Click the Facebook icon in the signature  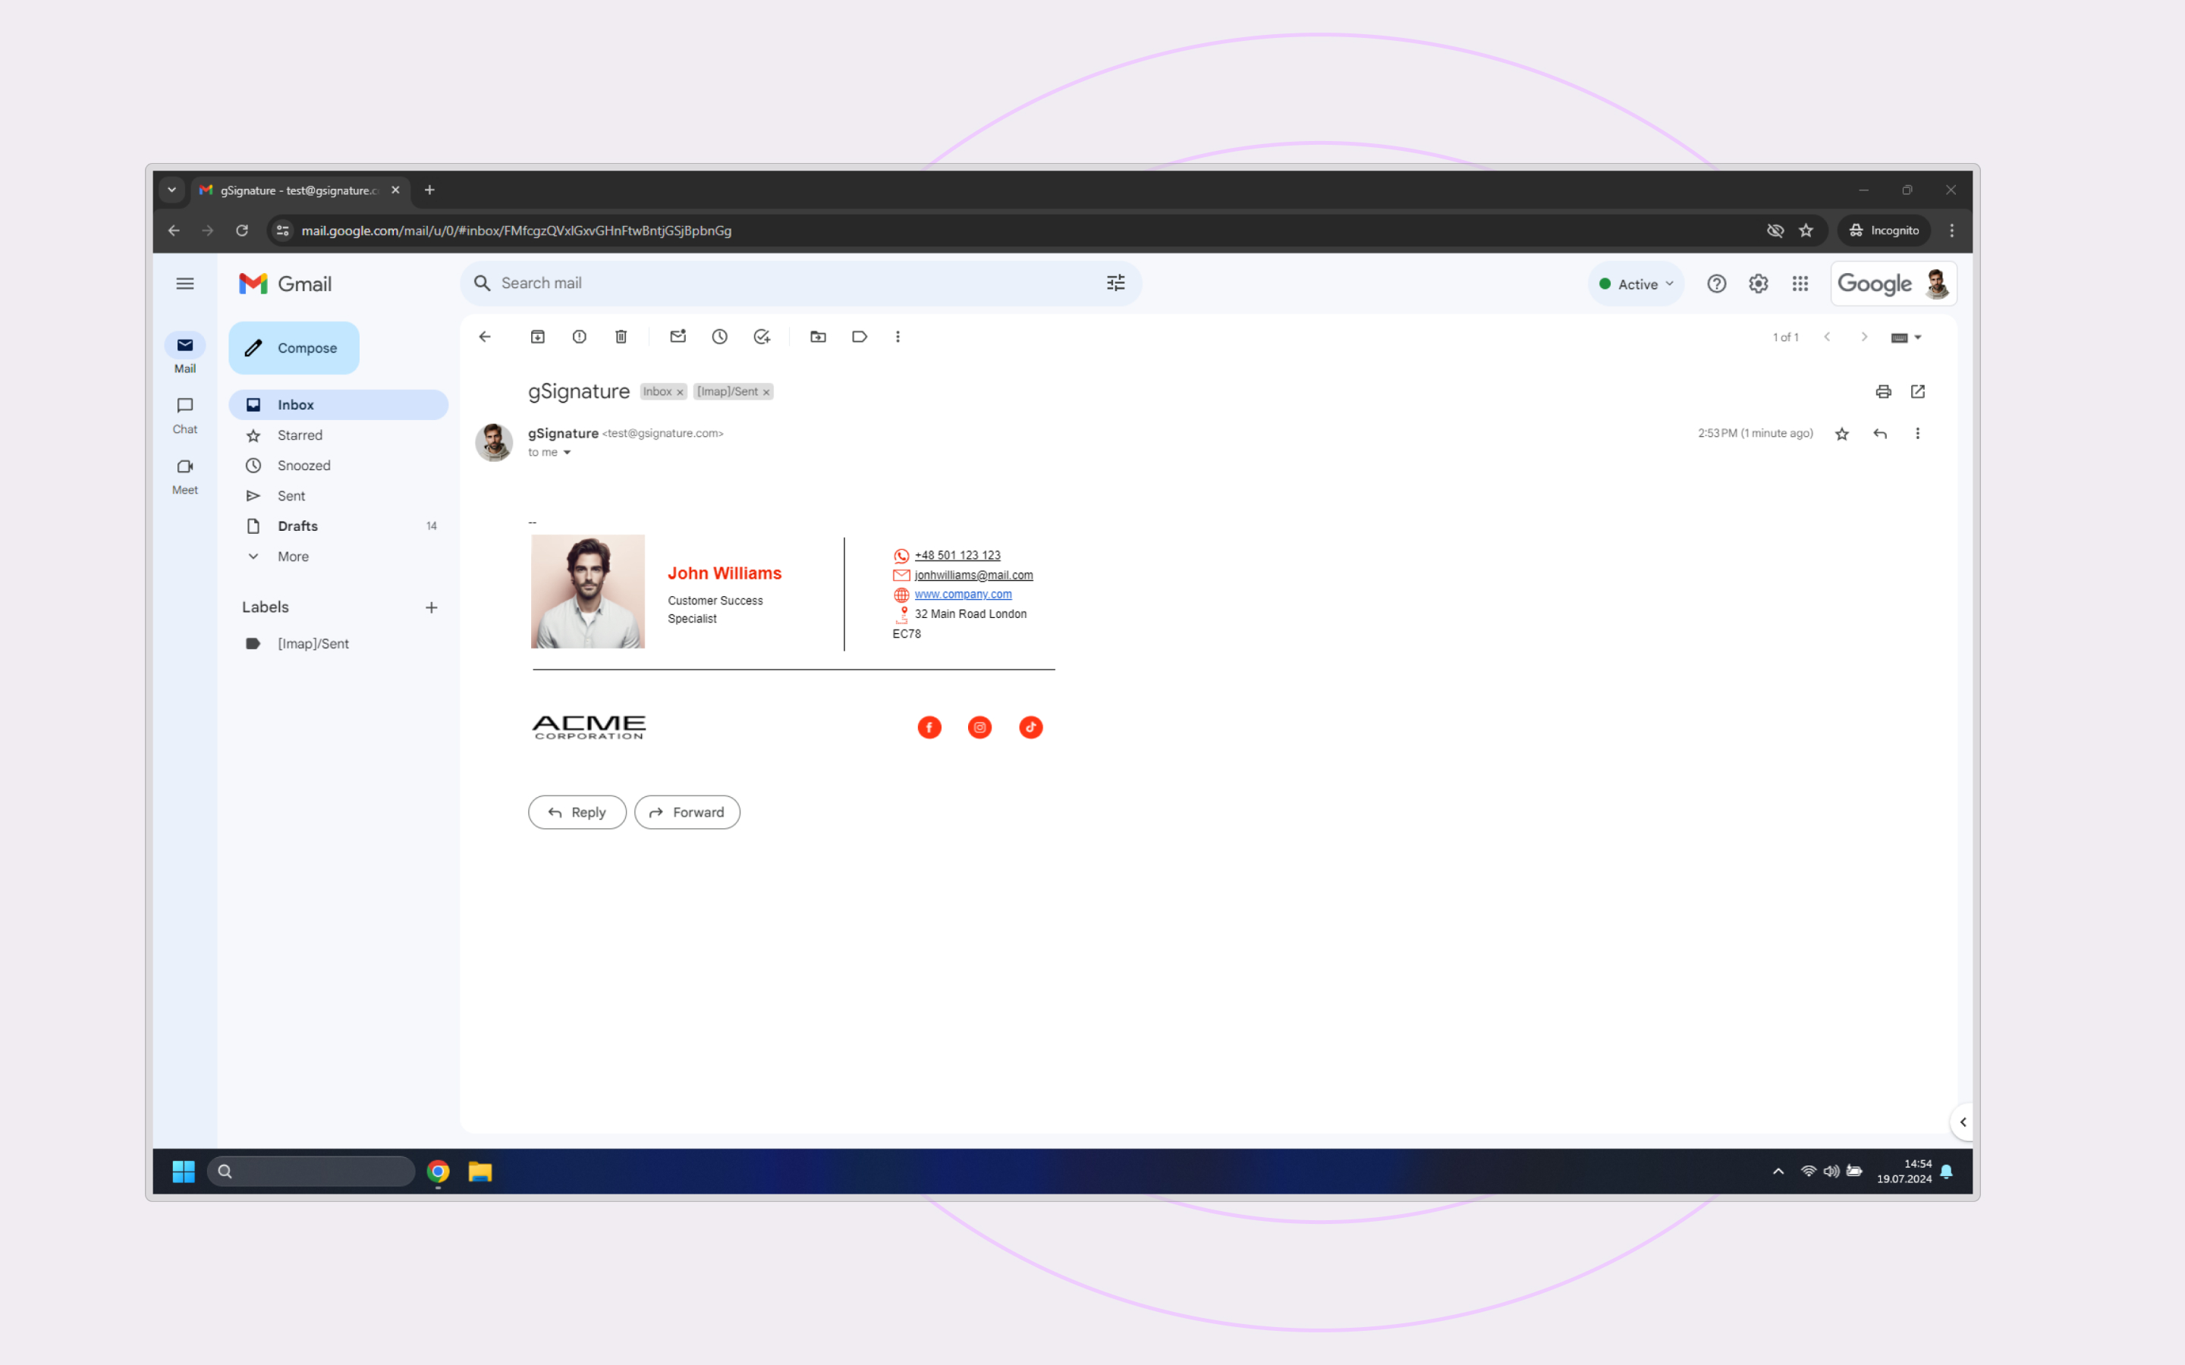point(929,728)
